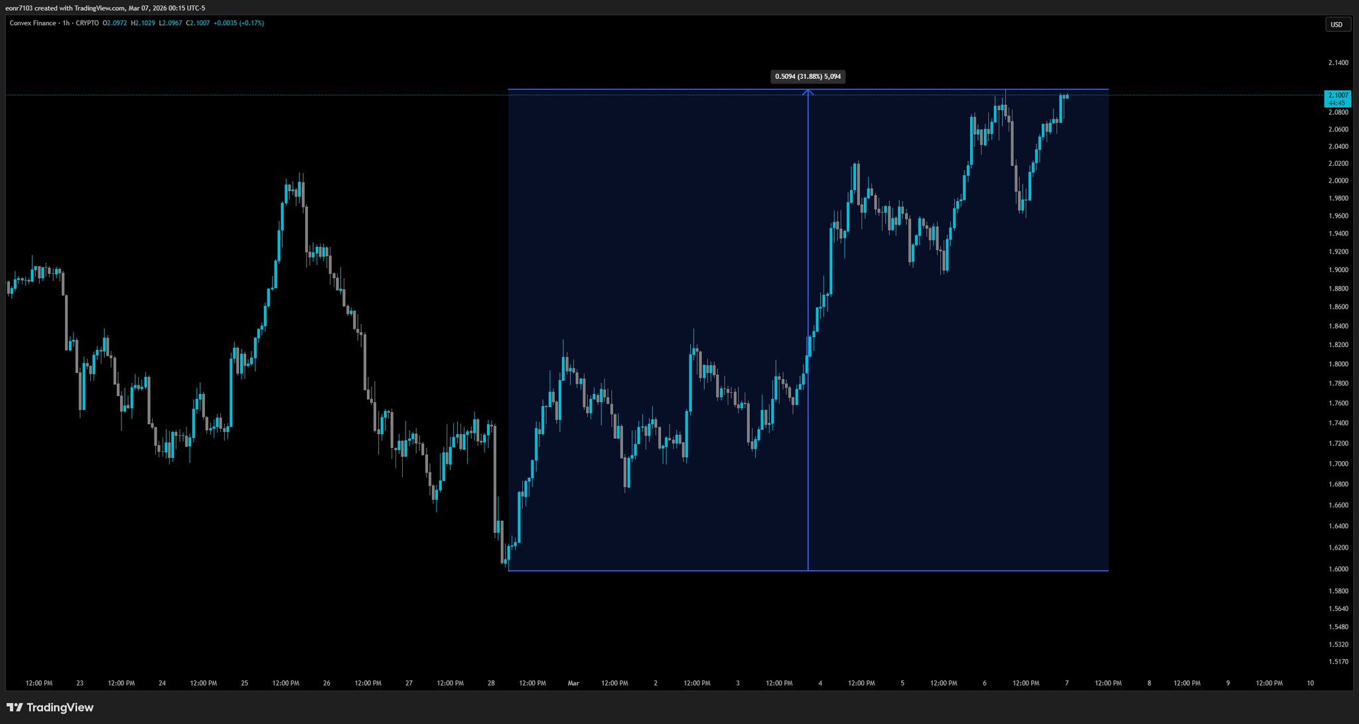Click the 2.0000 price axis label
1359x724 pixels.
point(1338,181)
